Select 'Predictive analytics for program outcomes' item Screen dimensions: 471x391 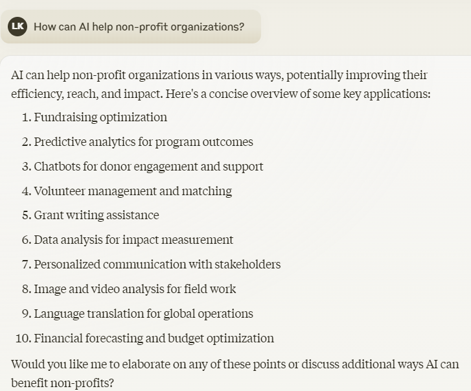tap(143, 142)
